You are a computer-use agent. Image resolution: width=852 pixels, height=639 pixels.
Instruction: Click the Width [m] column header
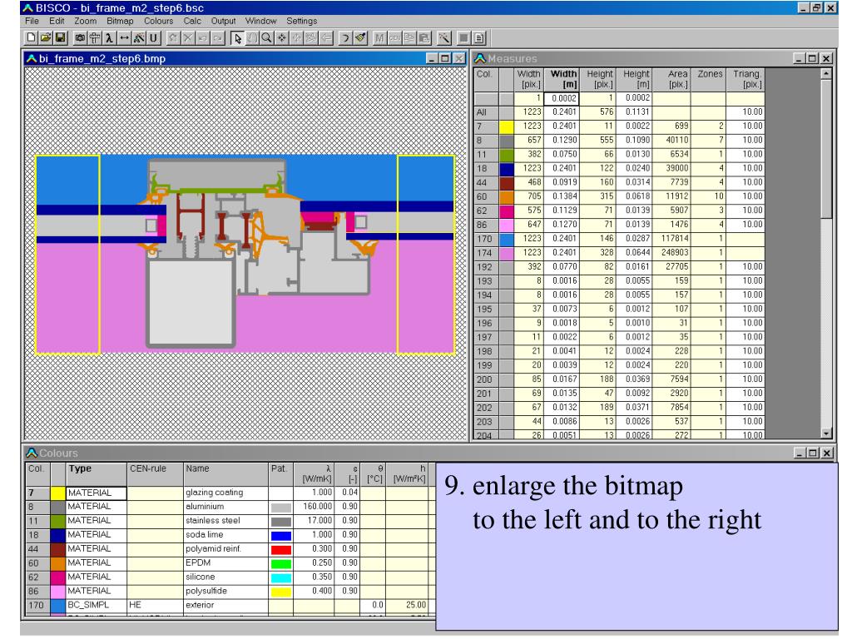pyautogui.click(x=563, y=79)
